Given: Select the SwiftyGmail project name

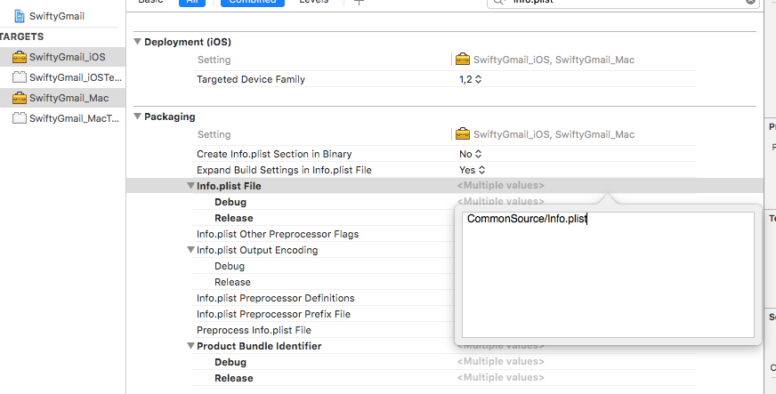Looking at the screenshot, I should click(x=56, y=16).
